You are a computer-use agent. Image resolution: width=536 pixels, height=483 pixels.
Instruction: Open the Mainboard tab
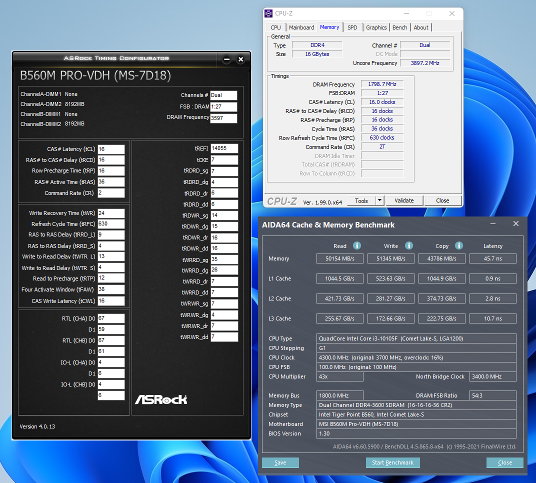coord(301,27)
